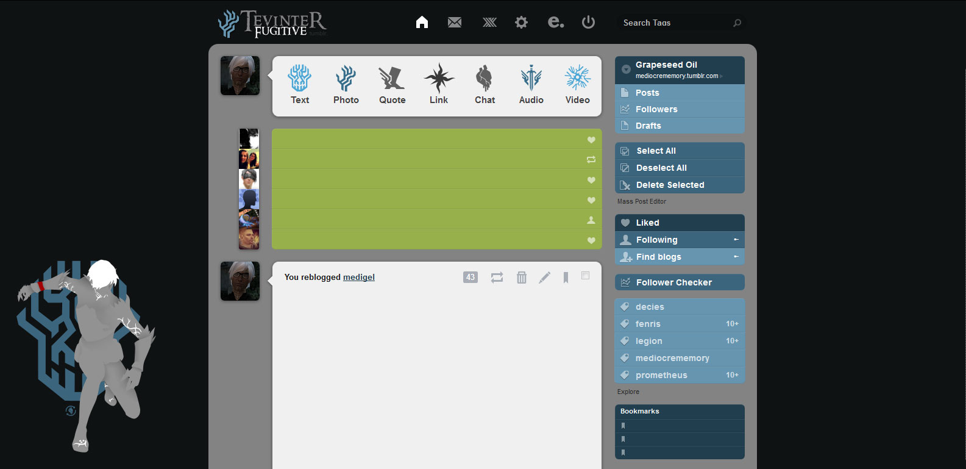The width and height of the screenshot is (966, 469).
Task: Expand the Grapeseed Oil blog dropdown
Action: coord(626,70)
